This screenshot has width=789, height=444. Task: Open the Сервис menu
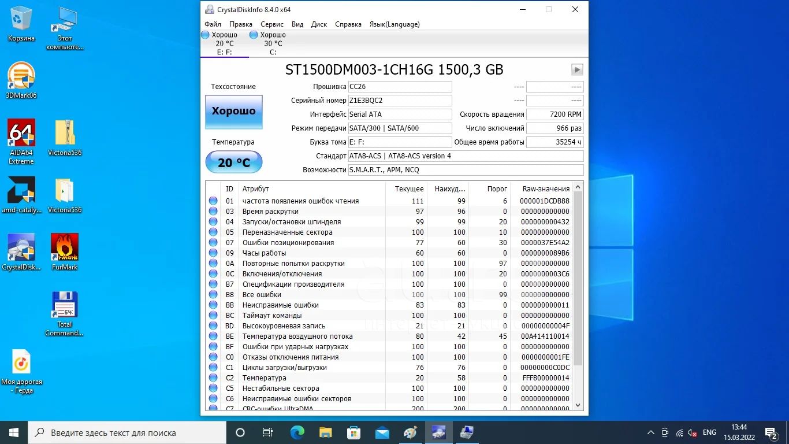271,24
